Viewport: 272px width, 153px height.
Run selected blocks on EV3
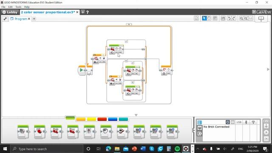click(266, 139)
